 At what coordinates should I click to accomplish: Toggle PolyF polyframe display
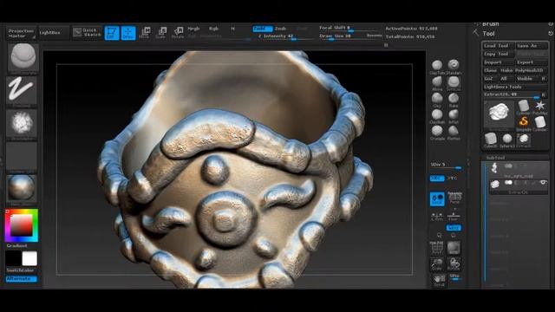coord(437,247)
